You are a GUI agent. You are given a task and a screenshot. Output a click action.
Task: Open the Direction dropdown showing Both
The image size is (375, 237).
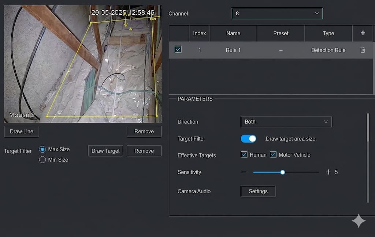coord(286,122)
